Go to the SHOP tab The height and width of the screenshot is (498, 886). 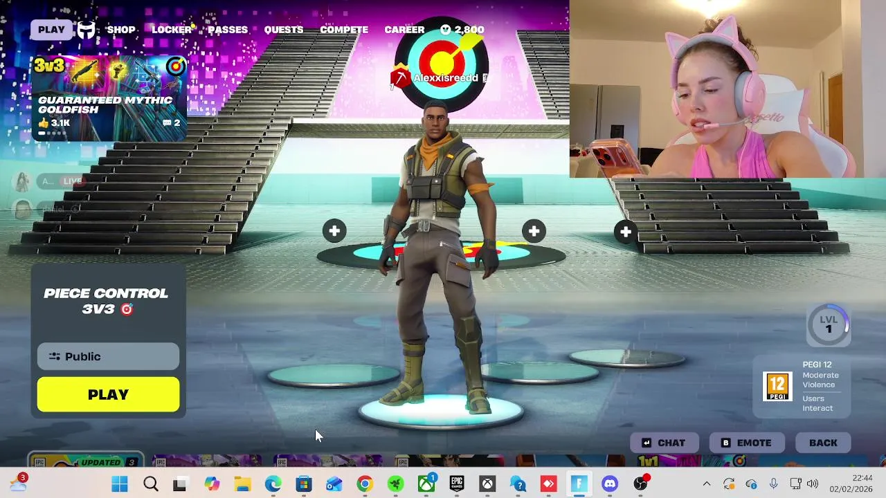[121, 30]
